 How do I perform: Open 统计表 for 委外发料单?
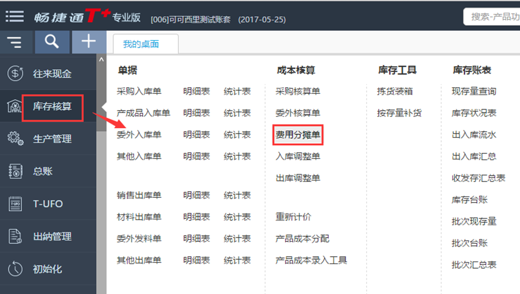coord(237,239)
